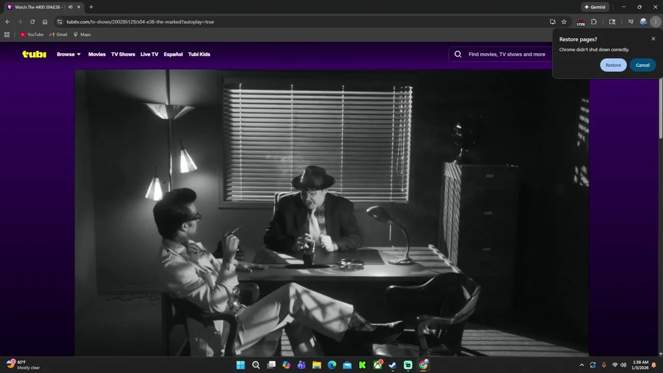Click the Tubi logo

coord(34,54)
